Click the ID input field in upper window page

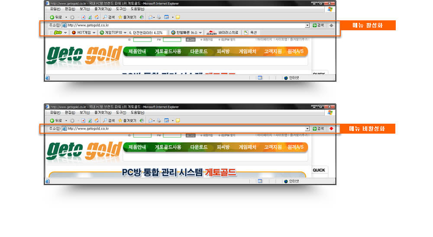pyautogui.click(x=142, y=40)
